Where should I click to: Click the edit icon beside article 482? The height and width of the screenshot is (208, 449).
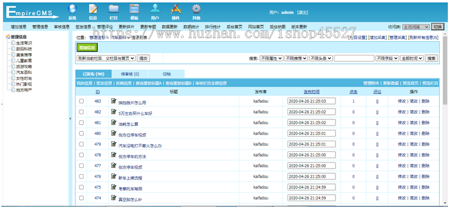click(113, 112)
